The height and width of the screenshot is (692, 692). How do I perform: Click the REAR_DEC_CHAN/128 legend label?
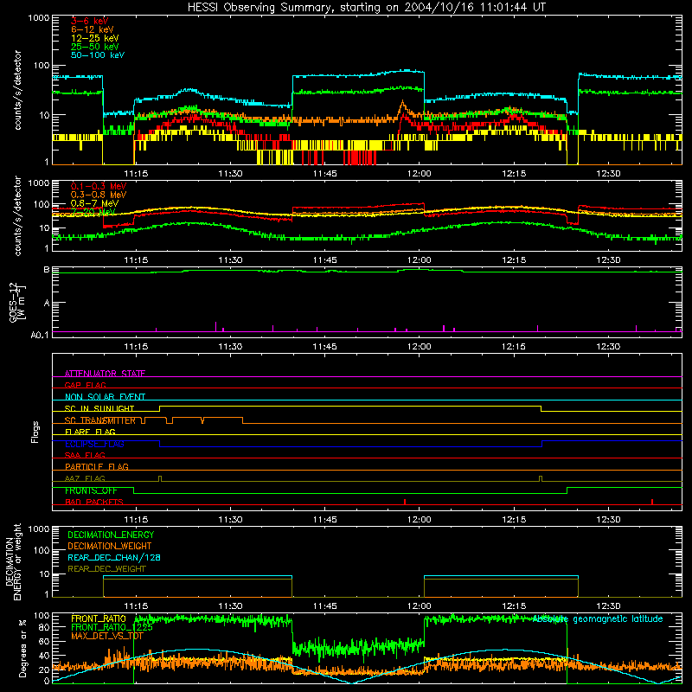[x=114, y=558]
